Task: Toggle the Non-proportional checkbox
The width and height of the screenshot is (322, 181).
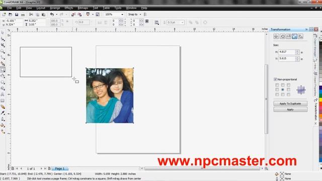Action: coord(275,79)
